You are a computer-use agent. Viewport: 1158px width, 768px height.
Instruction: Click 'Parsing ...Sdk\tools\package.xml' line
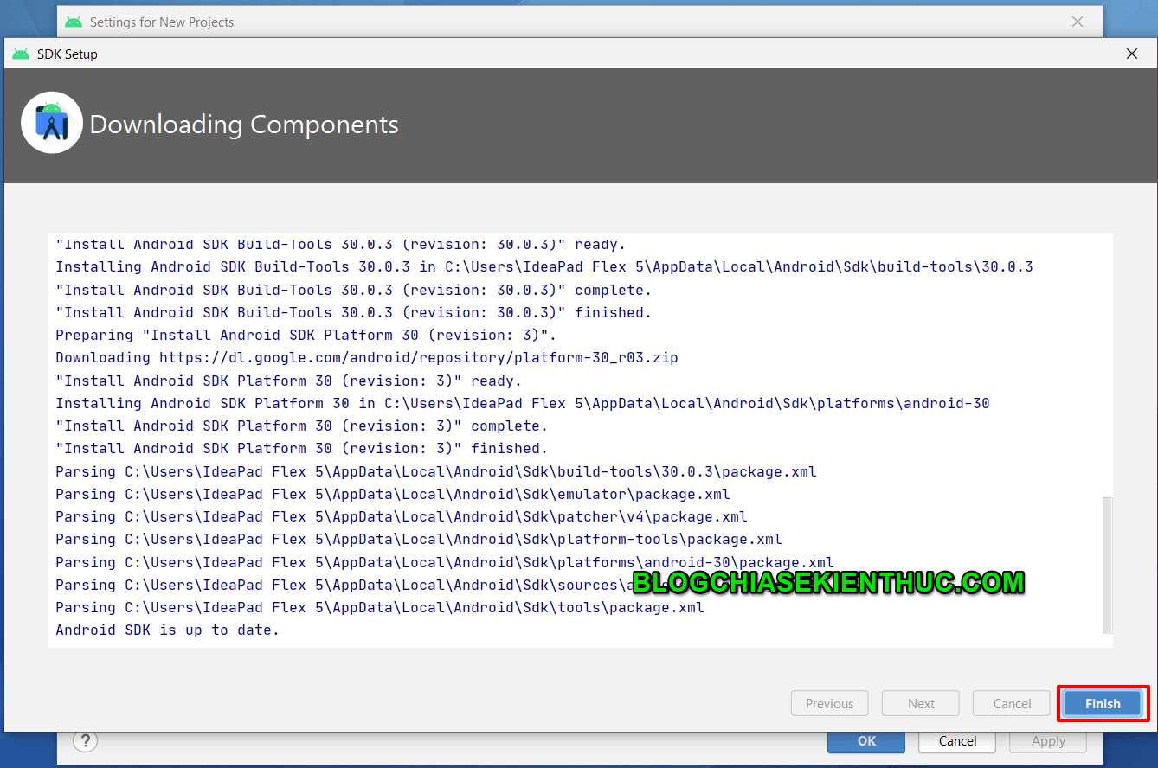tap(380, 607)
